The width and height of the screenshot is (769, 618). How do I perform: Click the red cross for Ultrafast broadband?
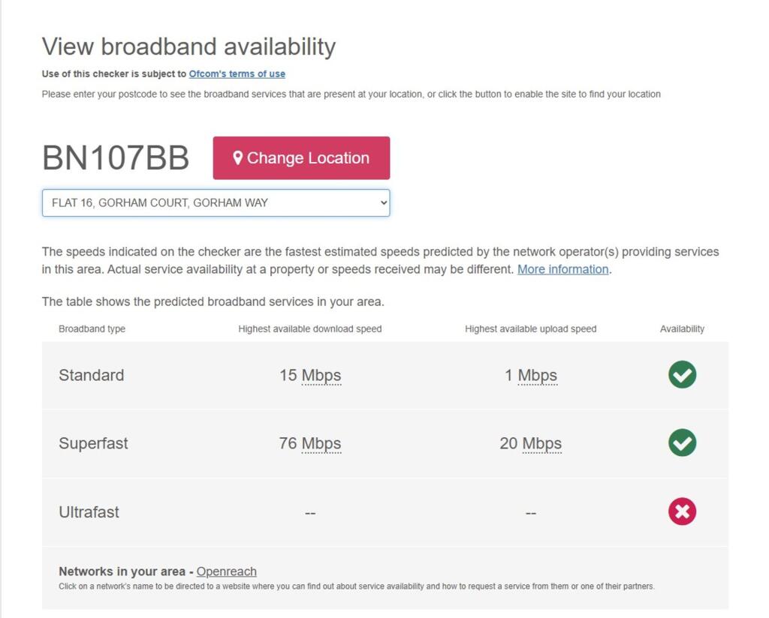pos(682,512)
